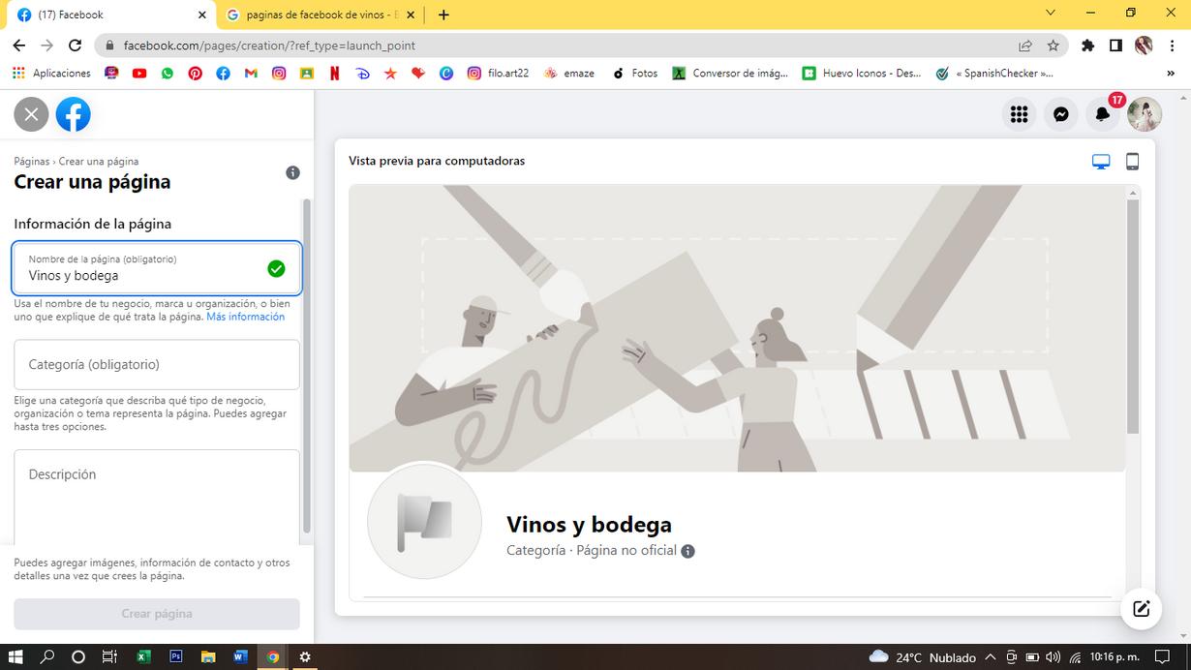
Task: Open the Aplicaciones bookmark
Action: [51, 74]
